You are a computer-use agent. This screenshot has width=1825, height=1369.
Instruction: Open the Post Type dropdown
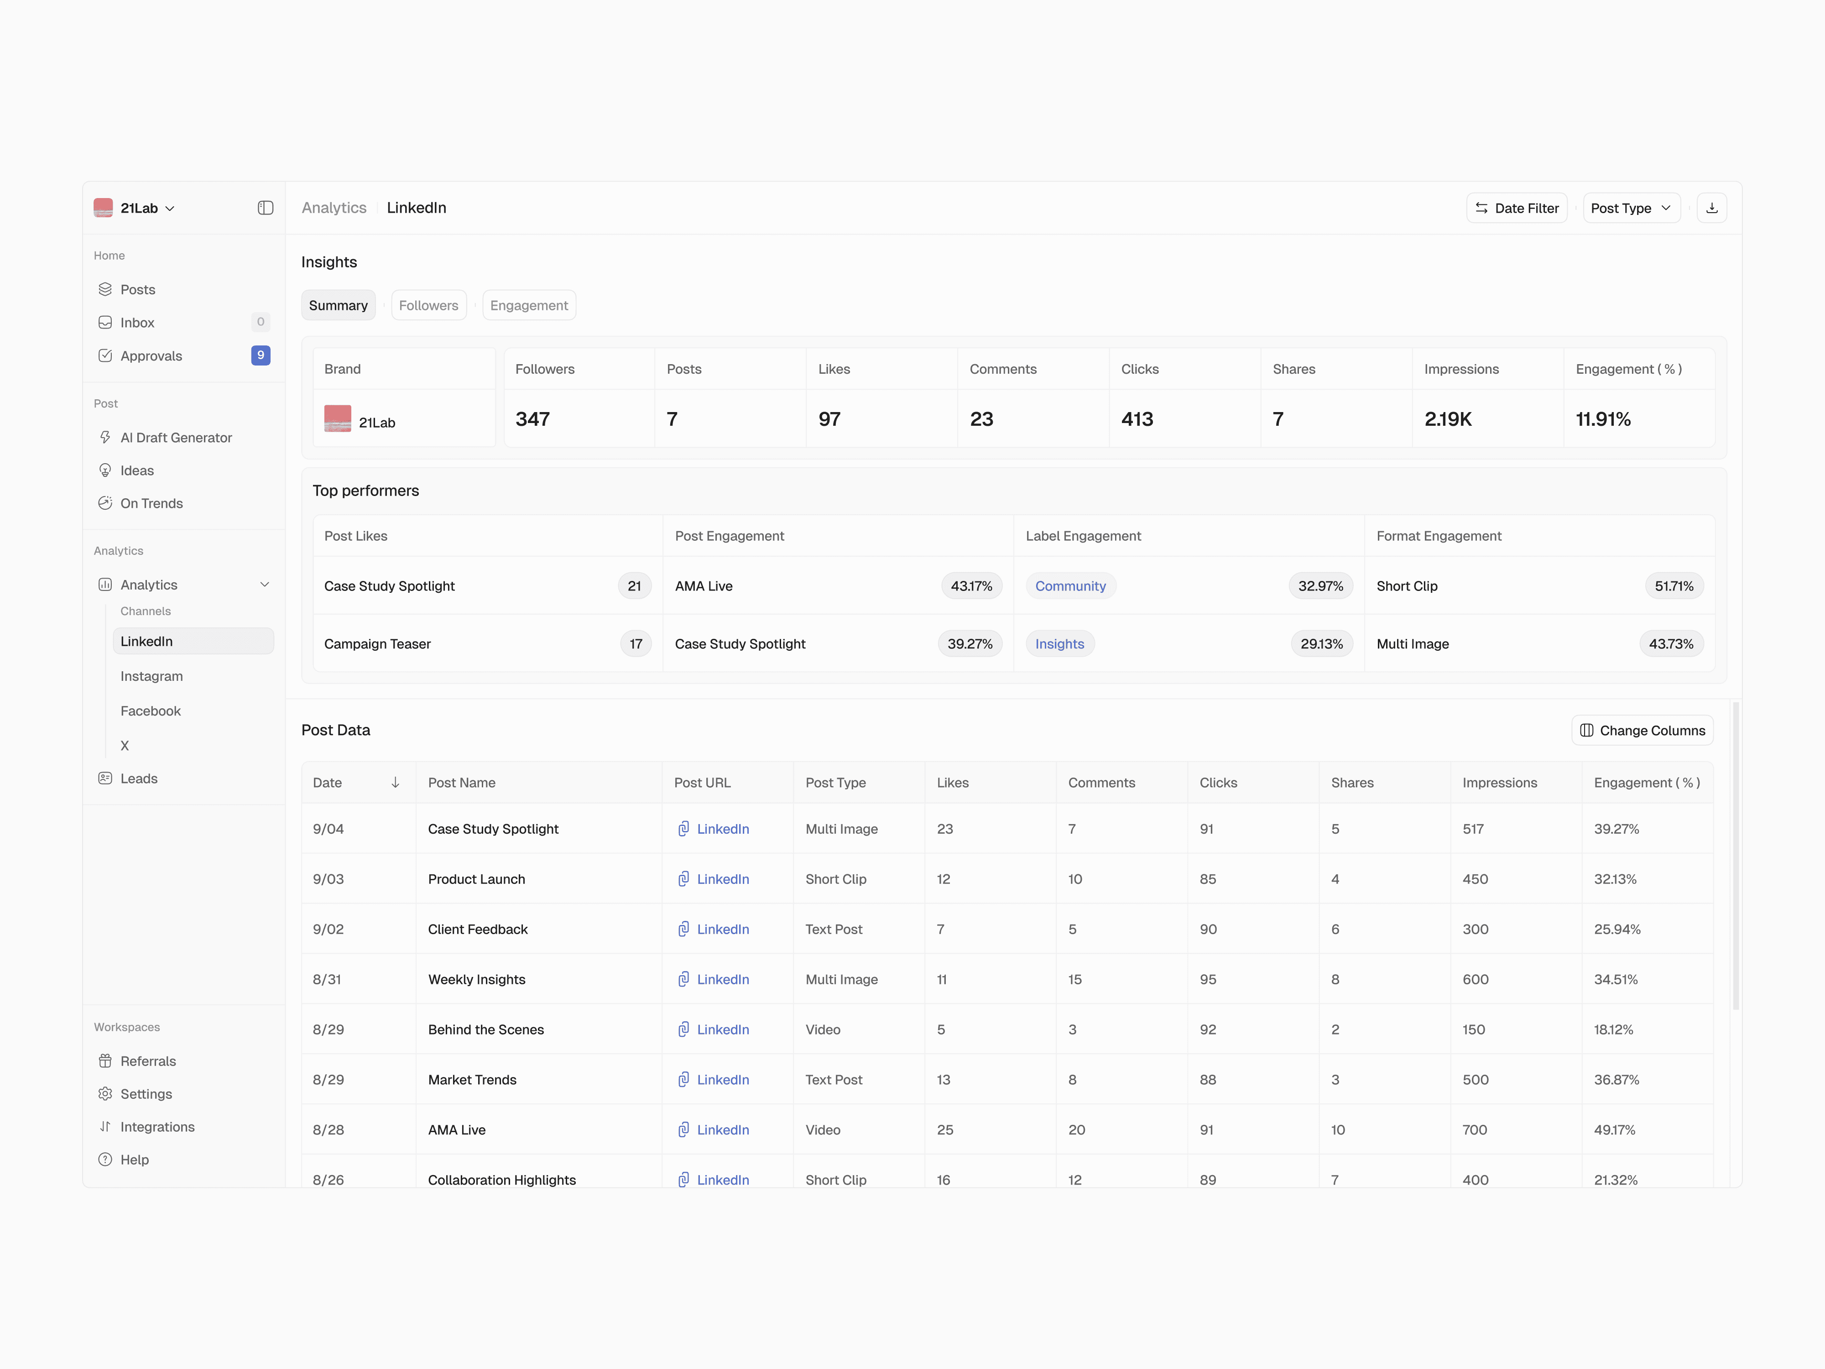click(1631, 208)
